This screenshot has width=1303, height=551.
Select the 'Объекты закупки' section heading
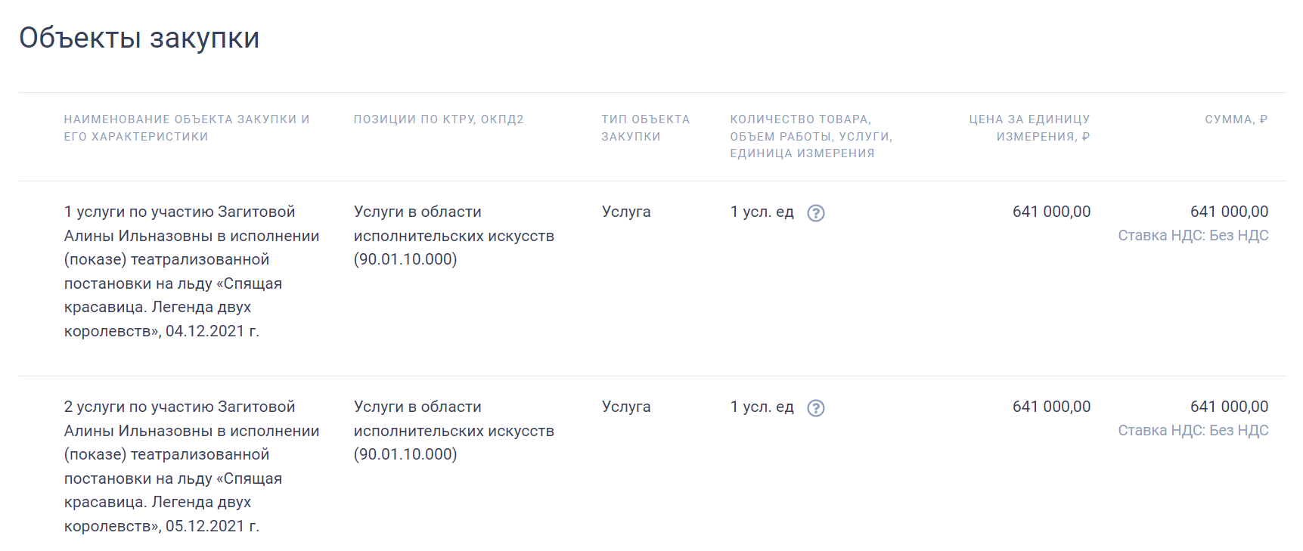[139, 37]
